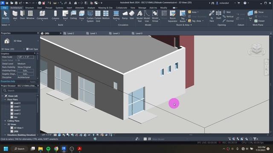
Task: Open the Properties help link
Action: pos(8,81)
